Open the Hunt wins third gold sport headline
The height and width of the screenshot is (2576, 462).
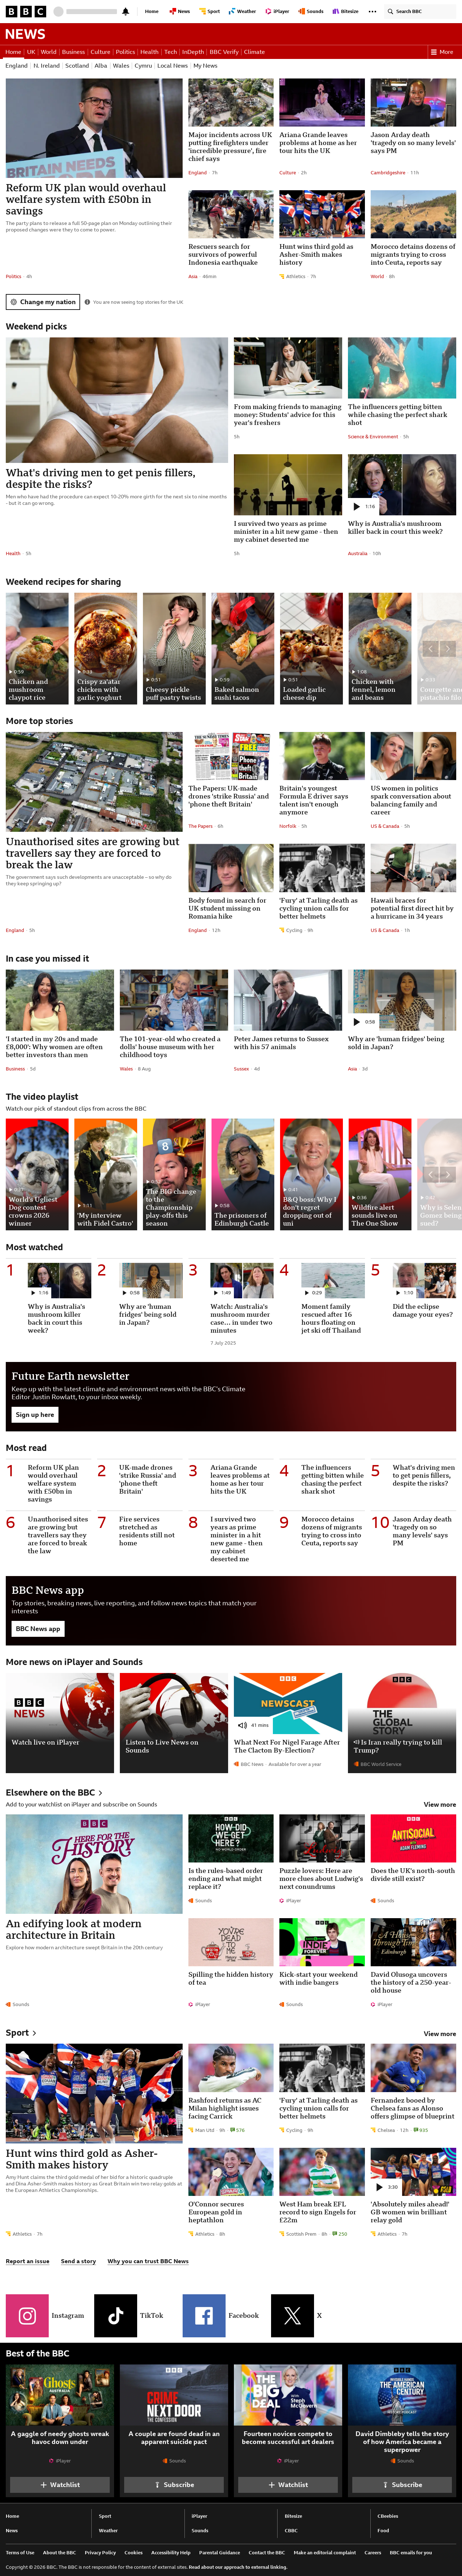pyautogui.click(x=82, y=2159)
